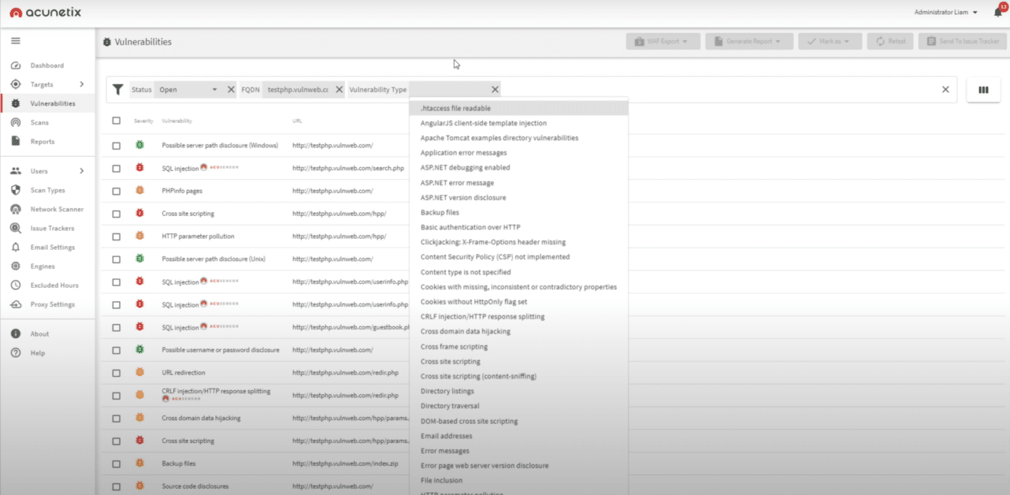Open the Engines settings icon
The width and height of the screenshot is (1010, 495).
[x=41, y=266]
